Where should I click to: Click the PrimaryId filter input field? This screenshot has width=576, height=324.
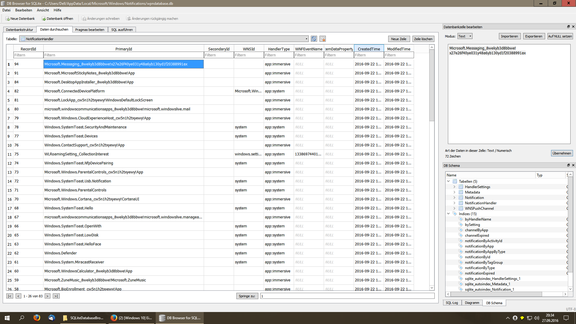(x=123, y=55)
